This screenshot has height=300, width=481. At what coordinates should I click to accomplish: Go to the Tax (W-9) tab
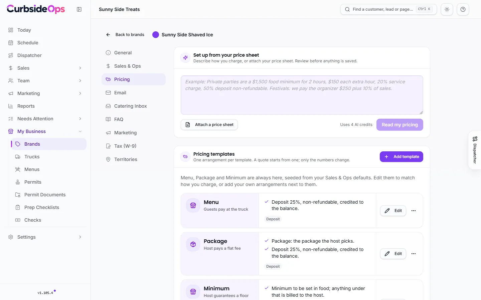coord(134,146)
